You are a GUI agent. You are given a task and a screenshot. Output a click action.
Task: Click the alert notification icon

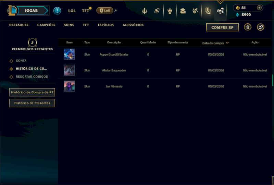pos(57,11)
